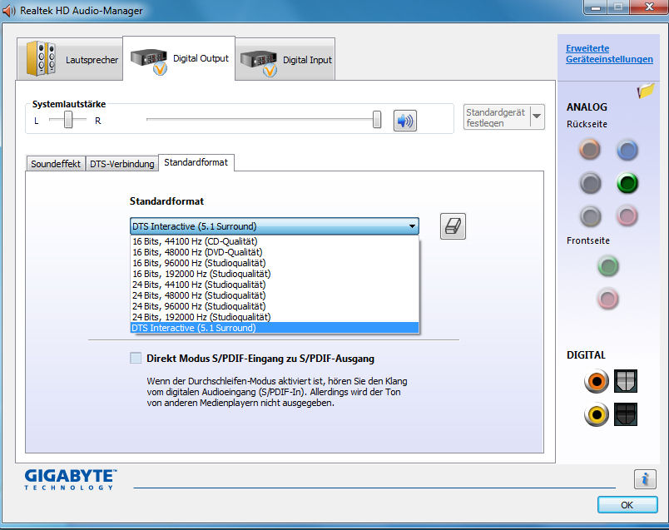Image resolution: width=669 pixels, height=530 pixels.
Task: Switch to the Lautsprecher tab
Action: pos(71,59)
